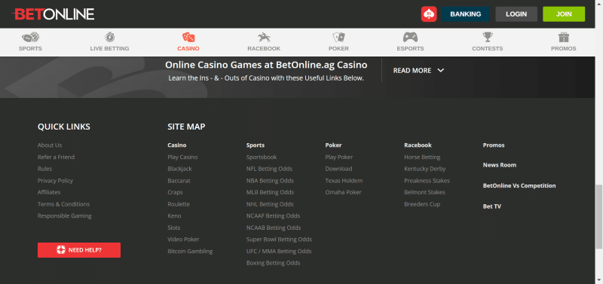Open the Keno link
The height and width of the screenshot is (284, 603).
[x=174, y=216]
